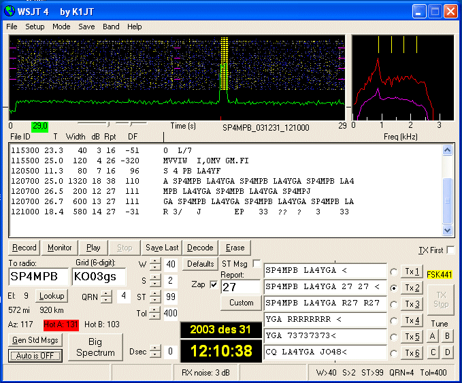Viewport: 462px width, 383px height.
Task: Click the decoded text scrollbar thumb
Action: [x=447, y=201]
